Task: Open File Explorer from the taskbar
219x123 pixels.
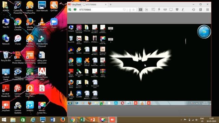Action: coord(13,120)
